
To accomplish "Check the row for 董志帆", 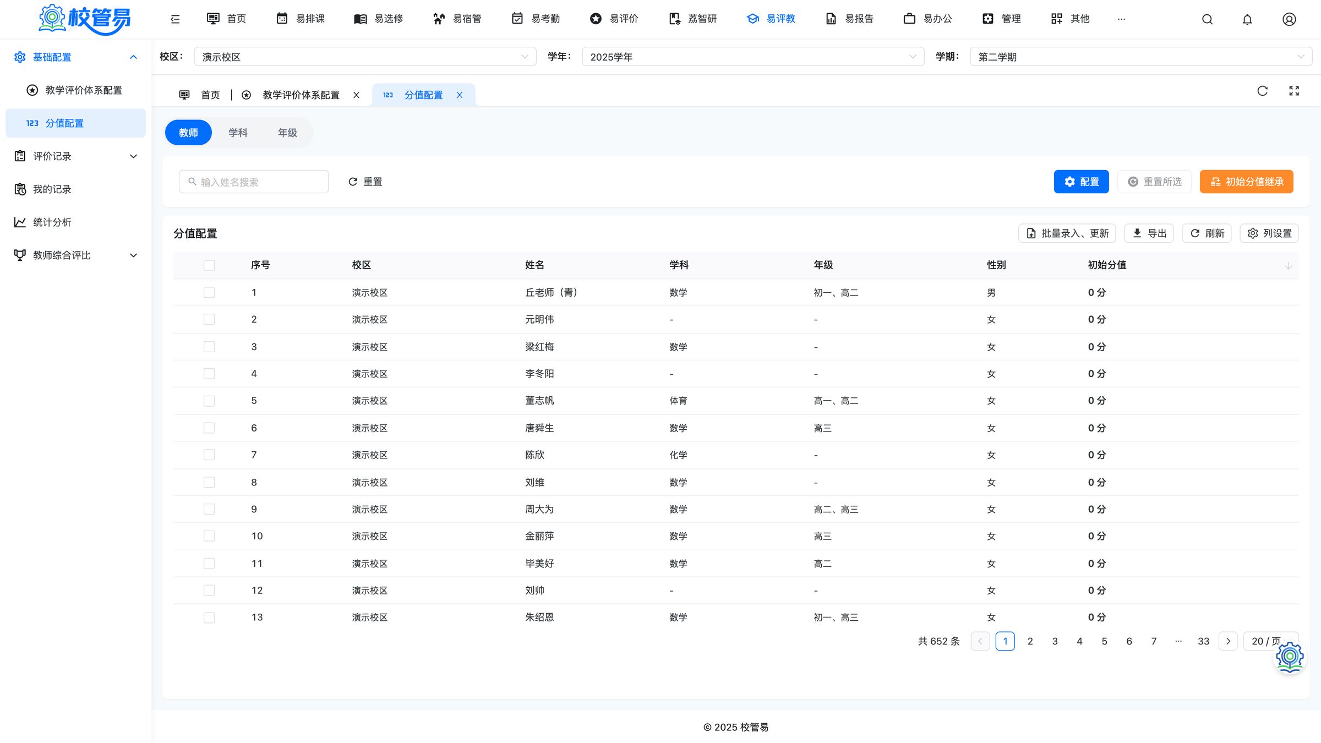I will pyautogui.click(x=209, y=401).
